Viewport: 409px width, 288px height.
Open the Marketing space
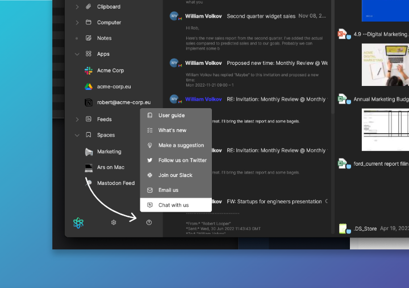(108, 152)
